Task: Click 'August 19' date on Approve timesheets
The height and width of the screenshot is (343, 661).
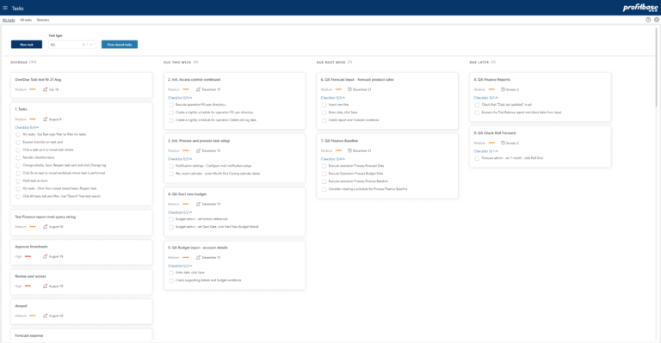Action: click(x=56, y=256)
